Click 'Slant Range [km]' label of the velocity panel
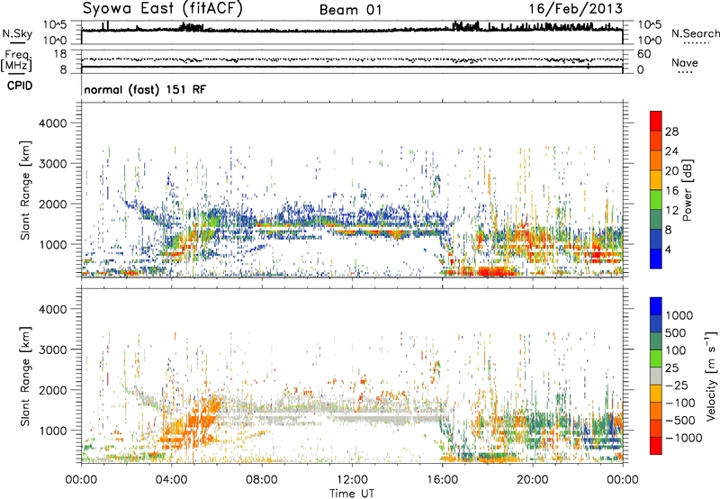 [25, 376]
